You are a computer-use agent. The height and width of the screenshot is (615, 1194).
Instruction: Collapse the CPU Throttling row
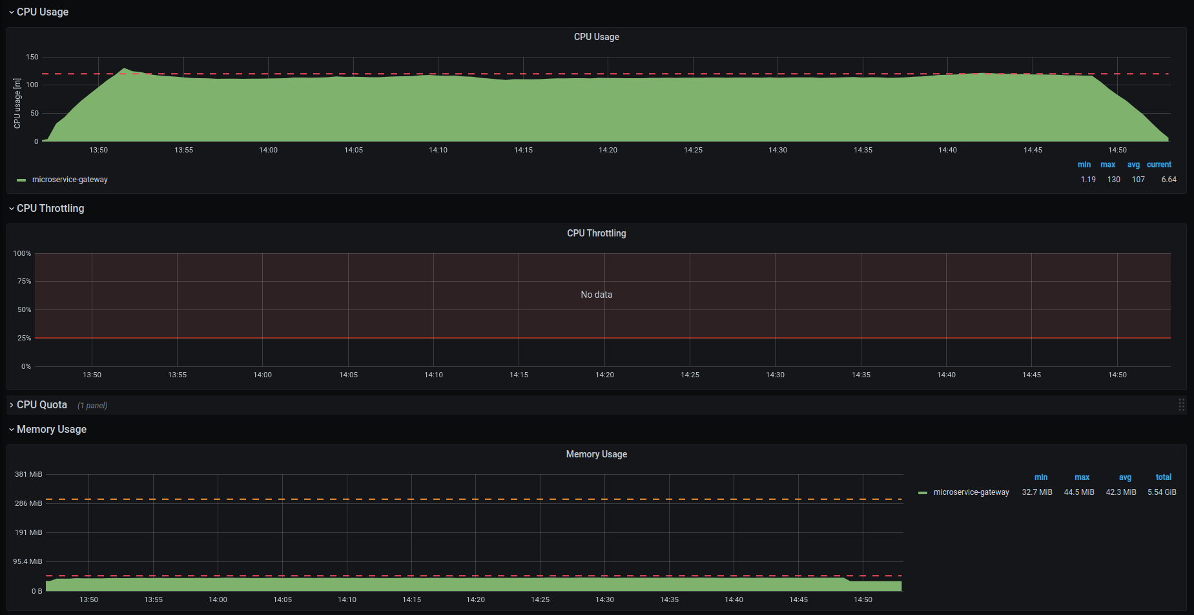pos(50,208)
